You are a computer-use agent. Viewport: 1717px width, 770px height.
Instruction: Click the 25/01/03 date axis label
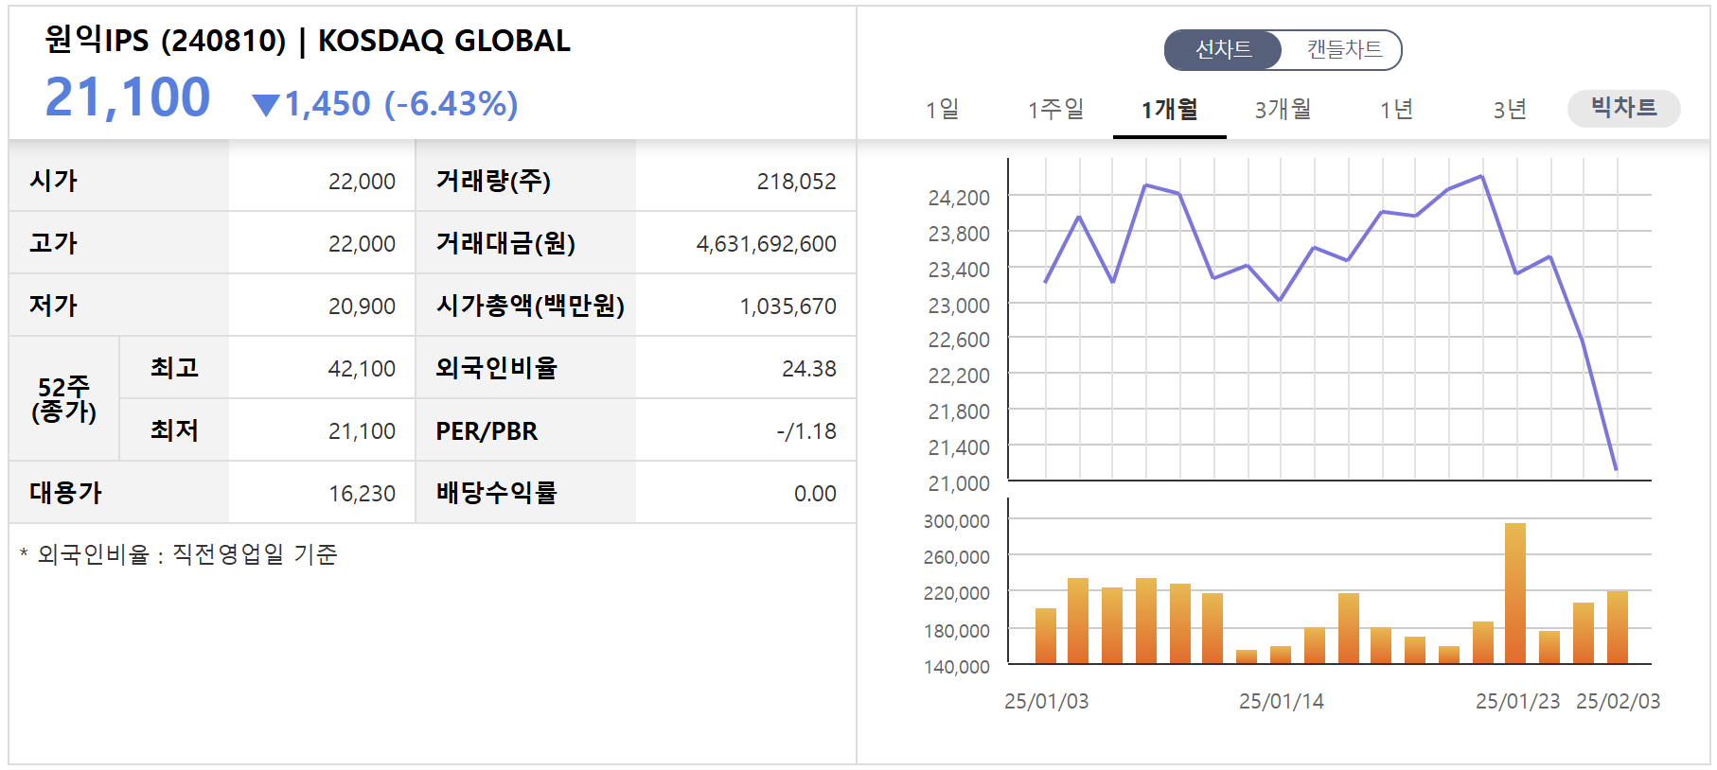[x=1047, y=701]
